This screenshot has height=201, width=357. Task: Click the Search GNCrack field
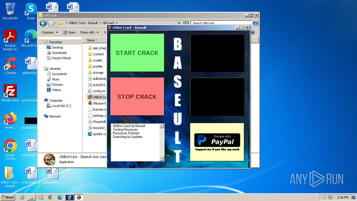[221, 23]
